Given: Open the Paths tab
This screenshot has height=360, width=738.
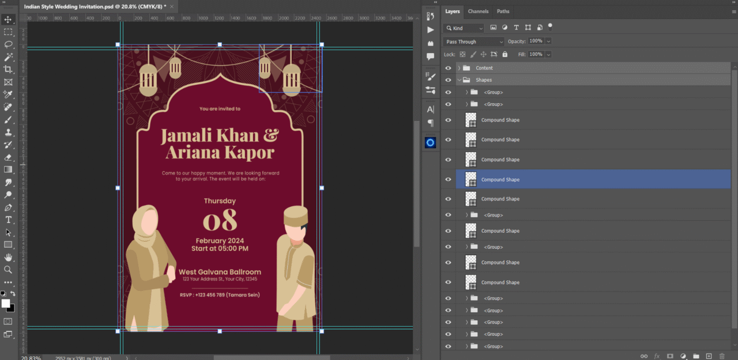Looking at the screenshot, I should click(503, 12).
